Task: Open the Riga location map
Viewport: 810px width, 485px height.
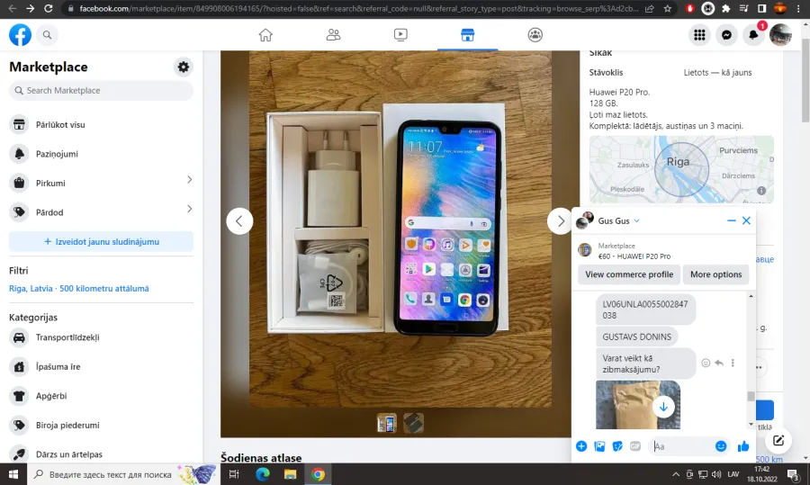Action: pyautogui.click(x=681, y=169)
